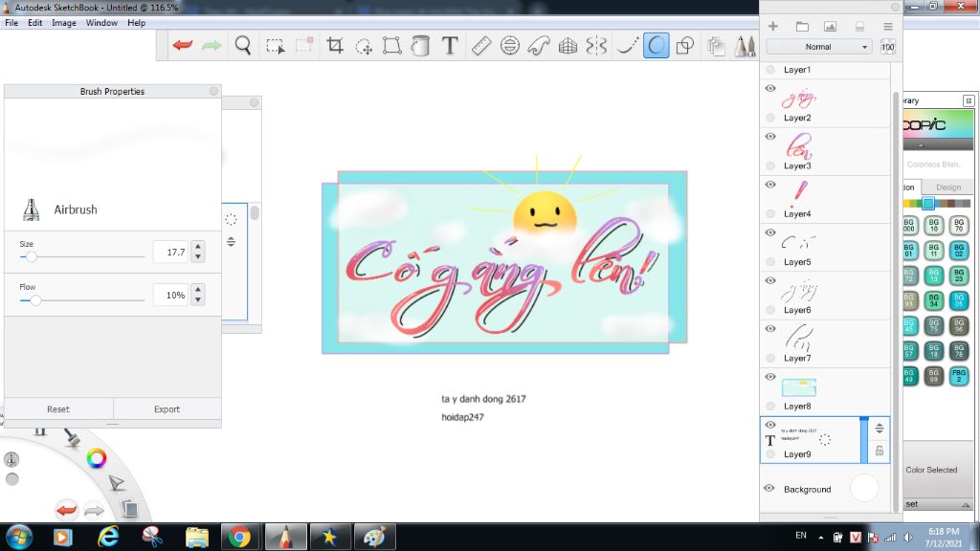
Task: Hide Layer6 using its eye icon
Action: click(x=770, y=280)
